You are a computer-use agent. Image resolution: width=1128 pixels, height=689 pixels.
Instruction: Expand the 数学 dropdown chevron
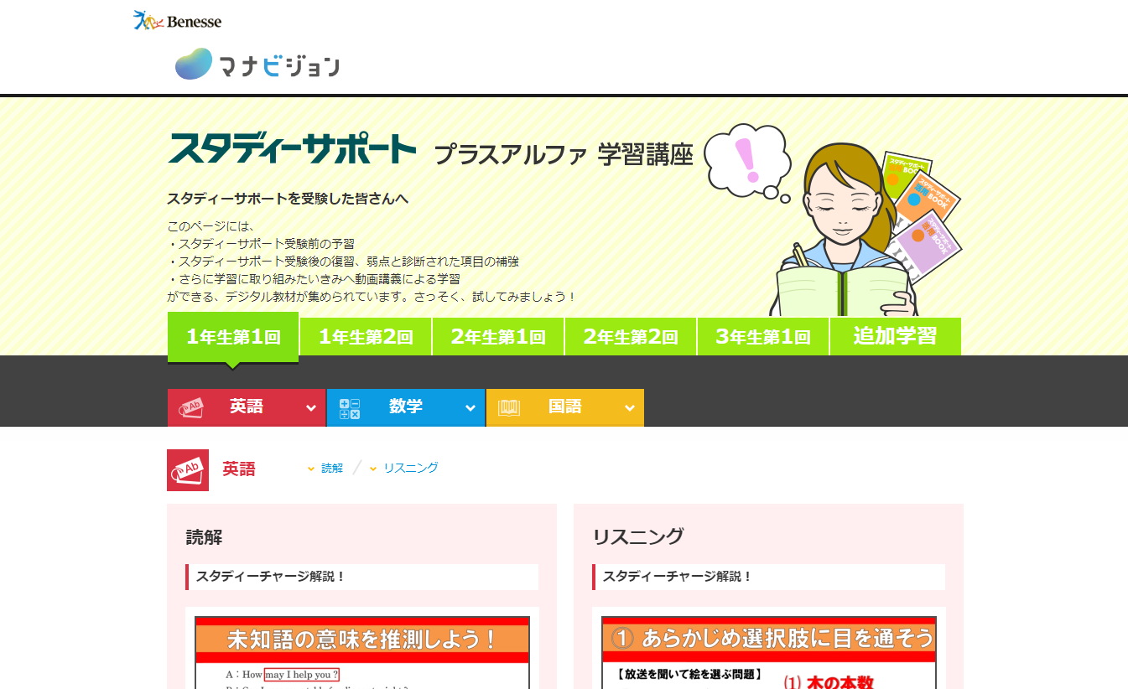pos(470,408)
